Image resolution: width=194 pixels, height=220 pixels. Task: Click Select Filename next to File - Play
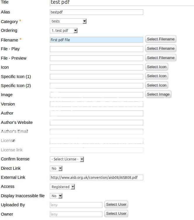160,48
